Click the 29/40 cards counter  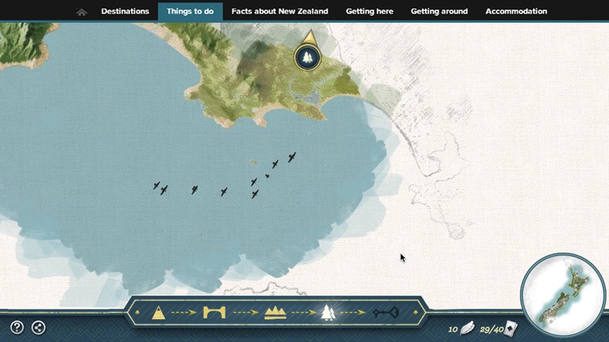492,329
